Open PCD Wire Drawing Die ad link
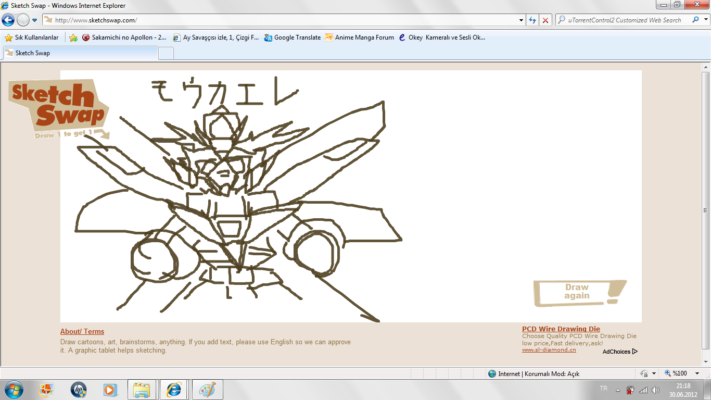Image resolution: width=711 pixels, height=400 pixels. click(561, 329)
